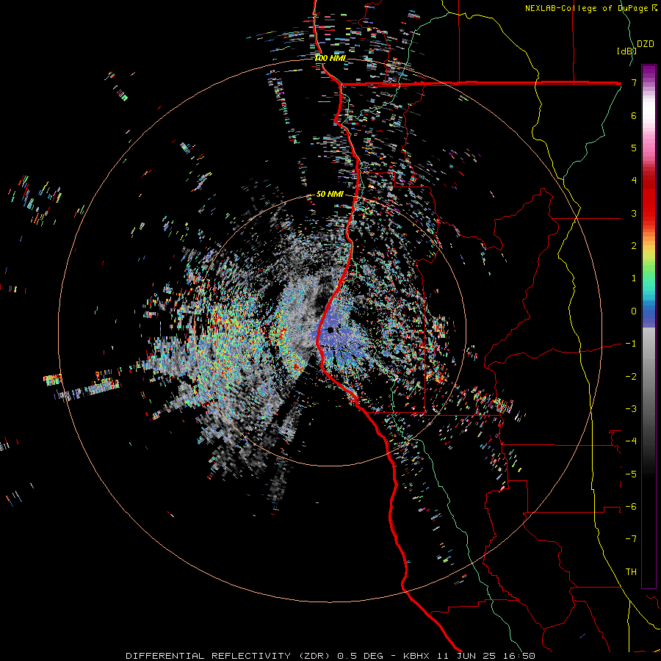
Task: Click the KBHX station identifier
Action: pos(416,656)
